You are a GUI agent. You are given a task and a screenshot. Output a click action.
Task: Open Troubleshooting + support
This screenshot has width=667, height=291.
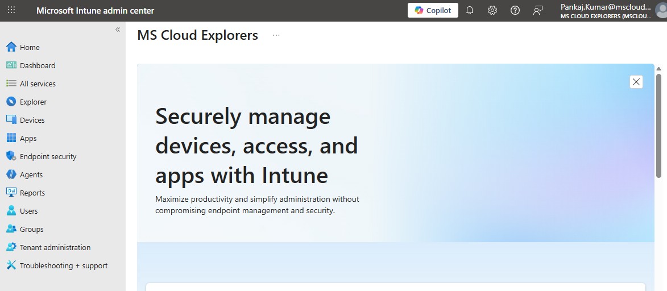point(63,265)
